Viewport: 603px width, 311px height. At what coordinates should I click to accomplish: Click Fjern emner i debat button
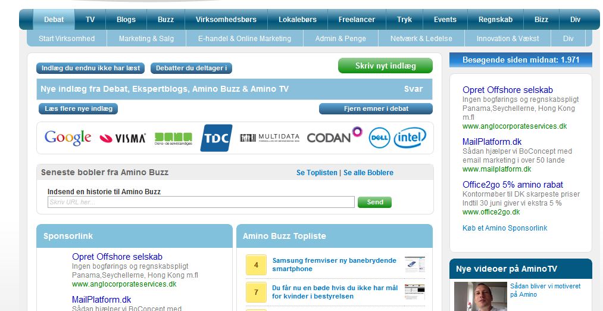(376, 109)
